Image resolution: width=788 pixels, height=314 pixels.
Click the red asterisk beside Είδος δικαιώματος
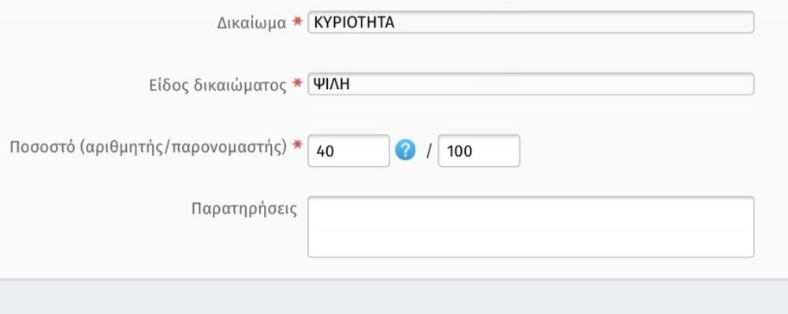298,83
